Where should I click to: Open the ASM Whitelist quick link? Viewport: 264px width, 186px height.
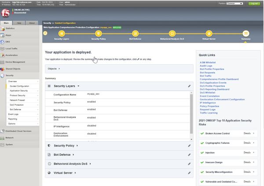[209, 62]
